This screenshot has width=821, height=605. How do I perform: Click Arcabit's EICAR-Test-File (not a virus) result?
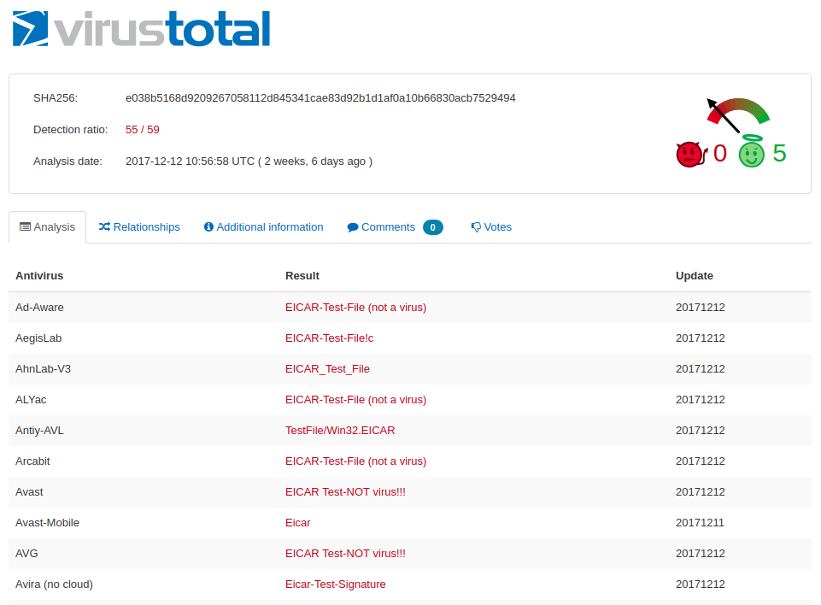(355, 461)
